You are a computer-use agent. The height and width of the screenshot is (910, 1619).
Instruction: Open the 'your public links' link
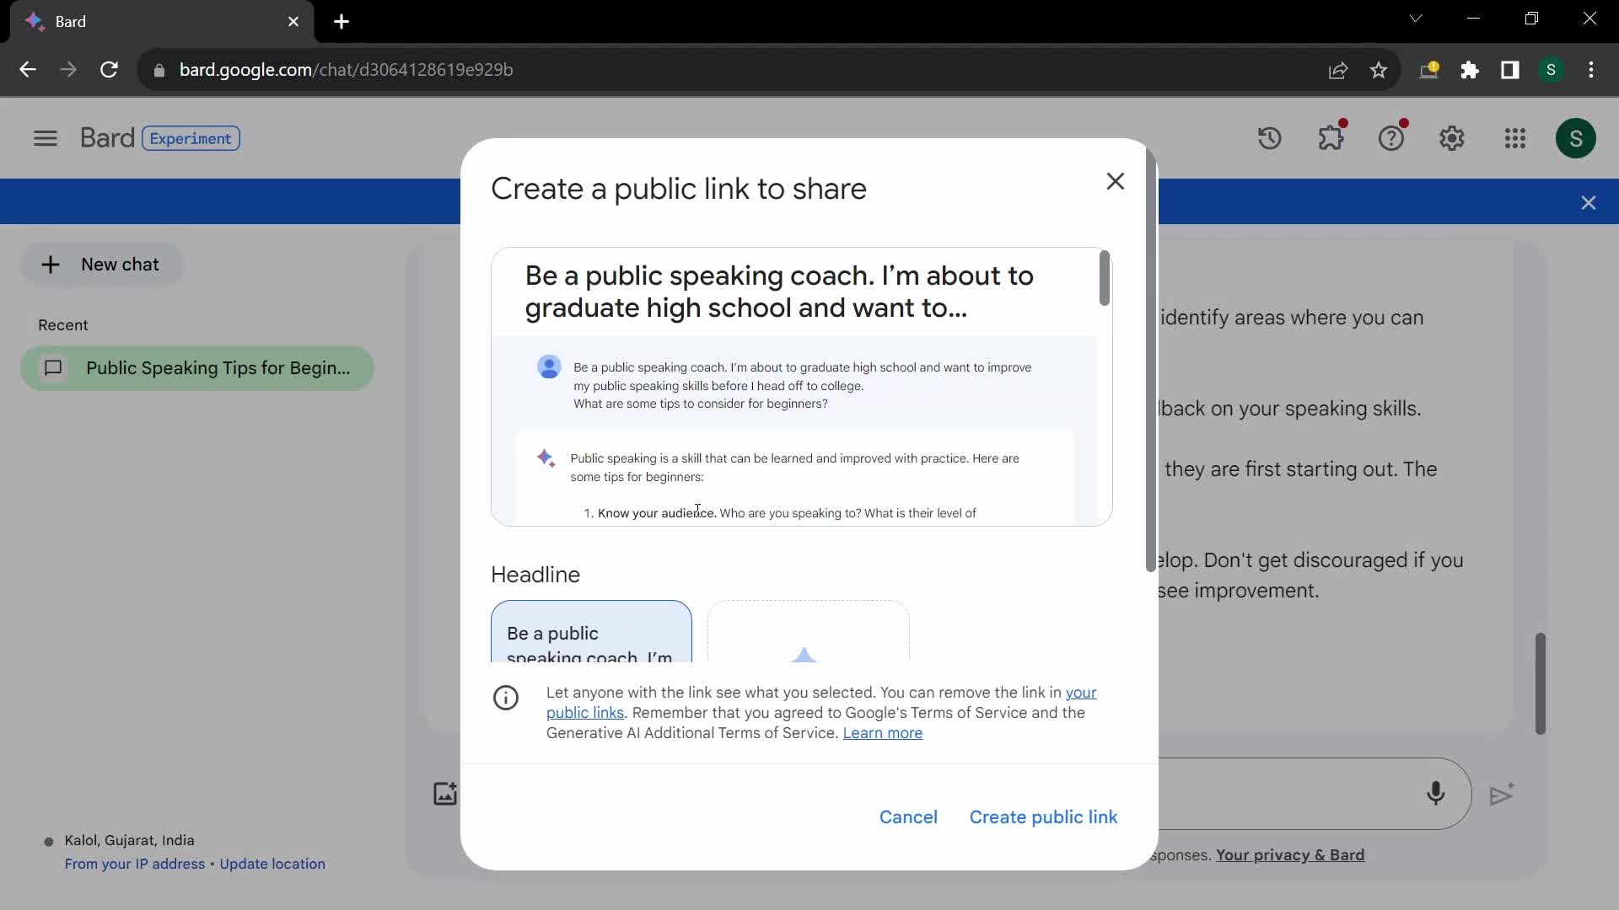(584, 713)
